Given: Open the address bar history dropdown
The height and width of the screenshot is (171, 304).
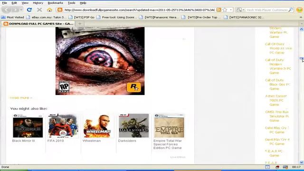Looking at the screenshot, I should pyautogui.click(x=231, y=9).
